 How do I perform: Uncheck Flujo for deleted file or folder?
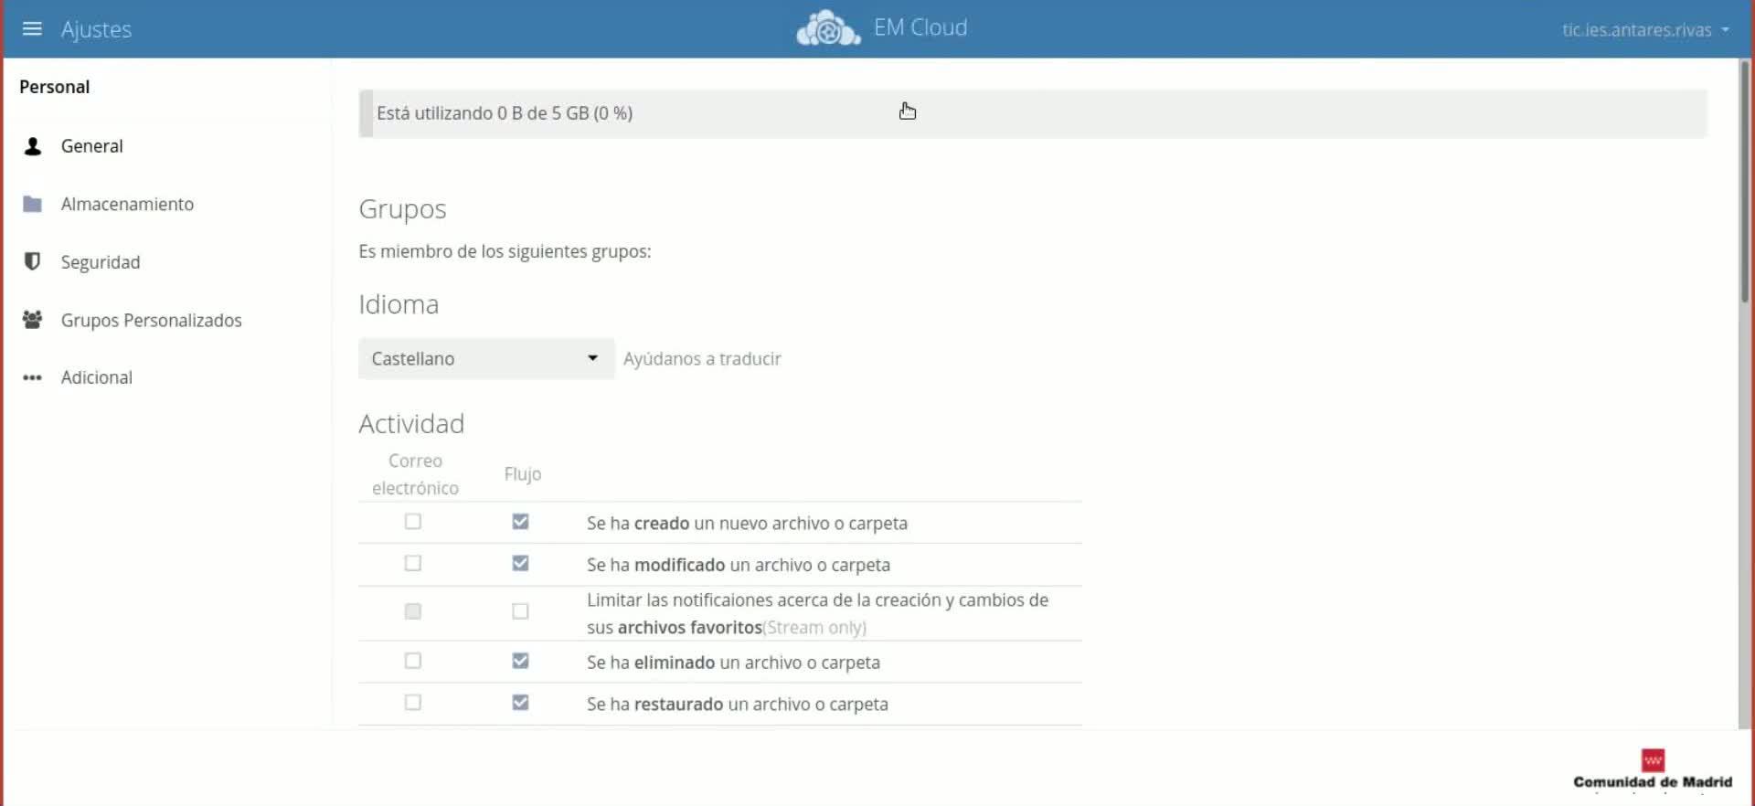[520, 661]
